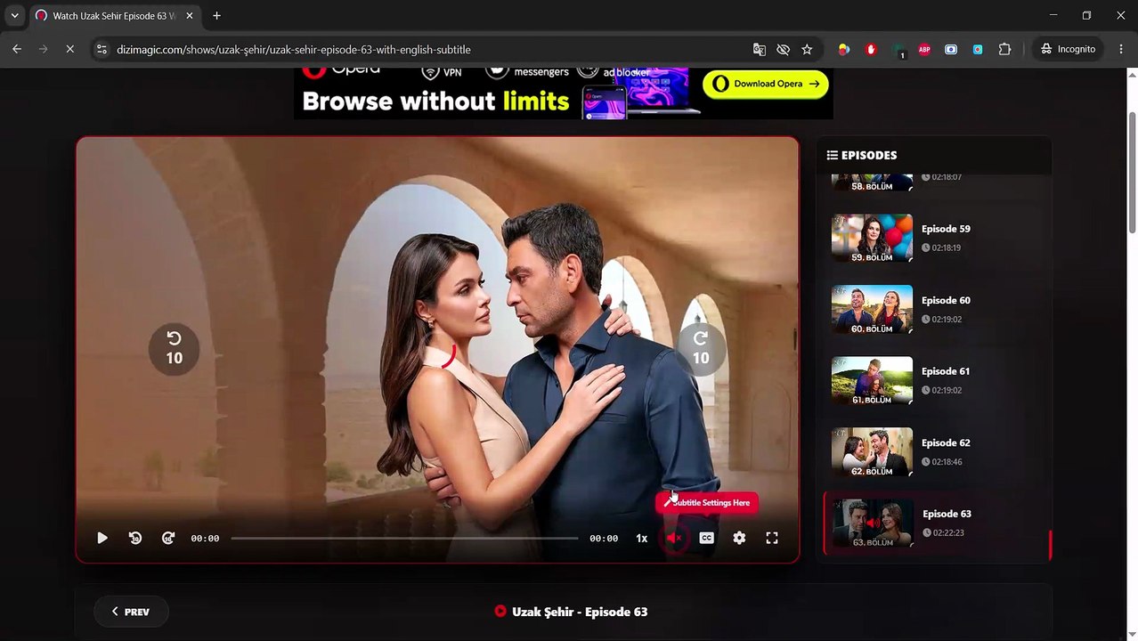This screenshot has height=641, width=1138.
Task: Click the EPISODES heading list icon
Action: (x=832, y=155)
